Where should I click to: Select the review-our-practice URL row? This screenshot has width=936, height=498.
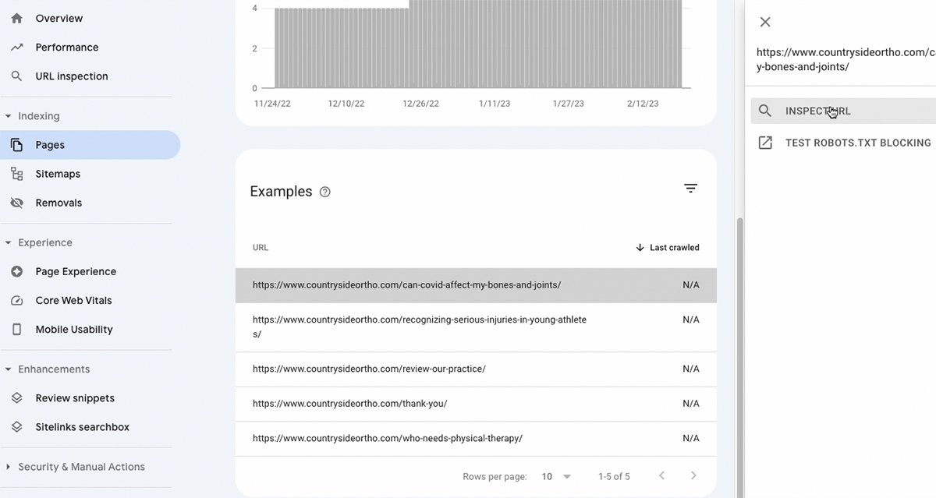point(369,369)
